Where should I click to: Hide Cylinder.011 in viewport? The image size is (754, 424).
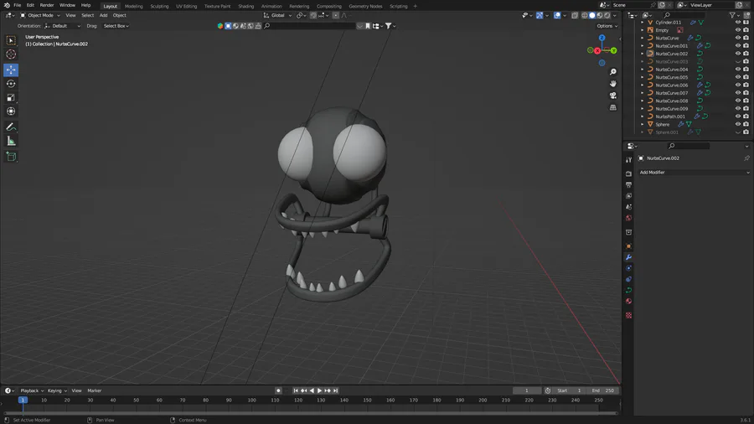coord(737,22)
